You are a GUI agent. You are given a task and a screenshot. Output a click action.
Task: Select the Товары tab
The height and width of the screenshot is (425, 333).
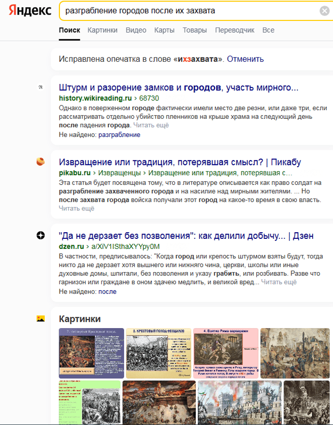pyautogui.click(x=195, y=30)
